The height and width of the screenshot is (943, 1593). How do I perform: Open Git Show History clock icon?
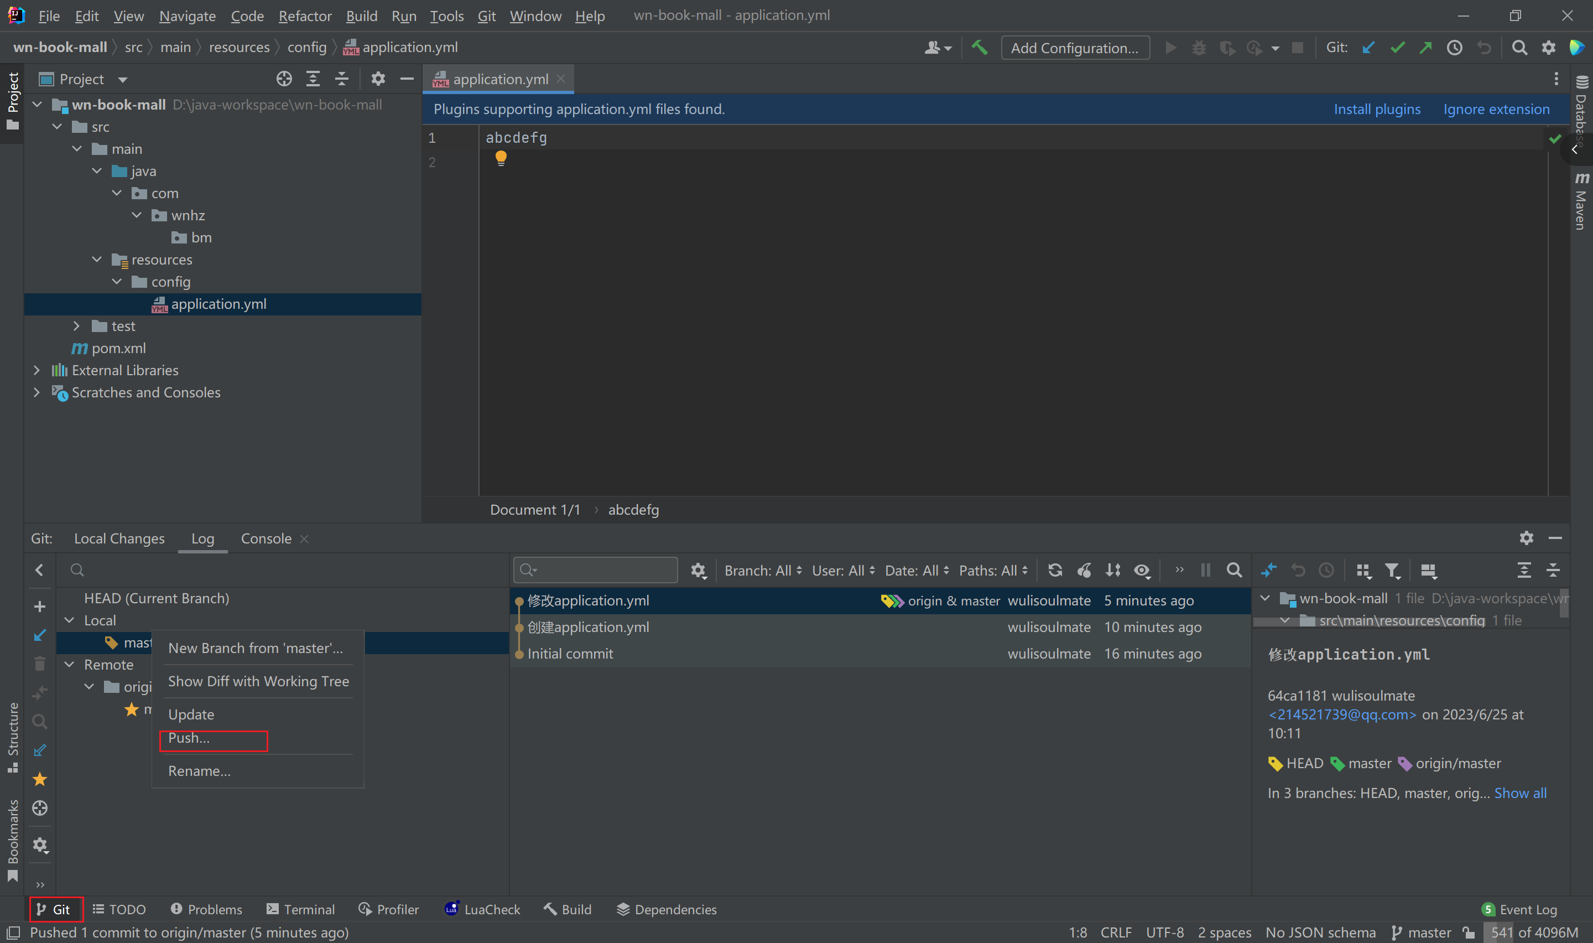pyautogui.click(x=1454, y=48)
